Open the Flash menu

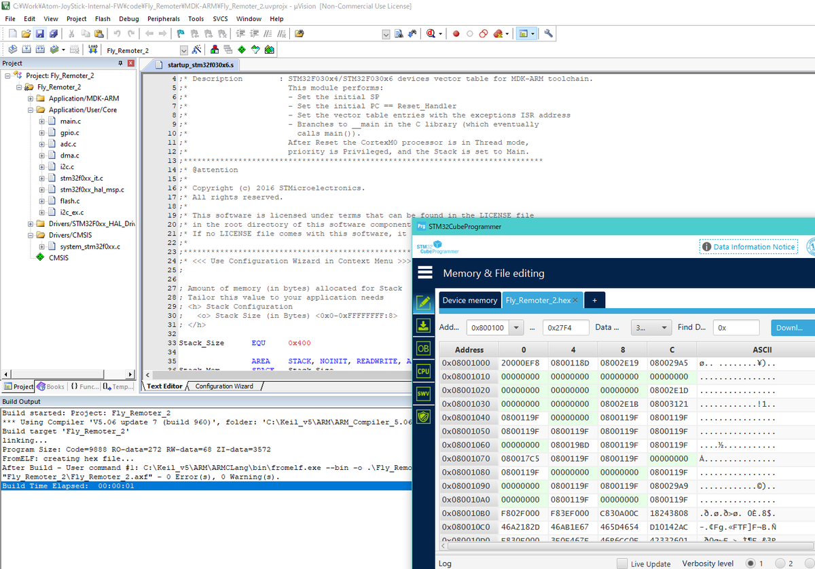[x=103, y=18]
